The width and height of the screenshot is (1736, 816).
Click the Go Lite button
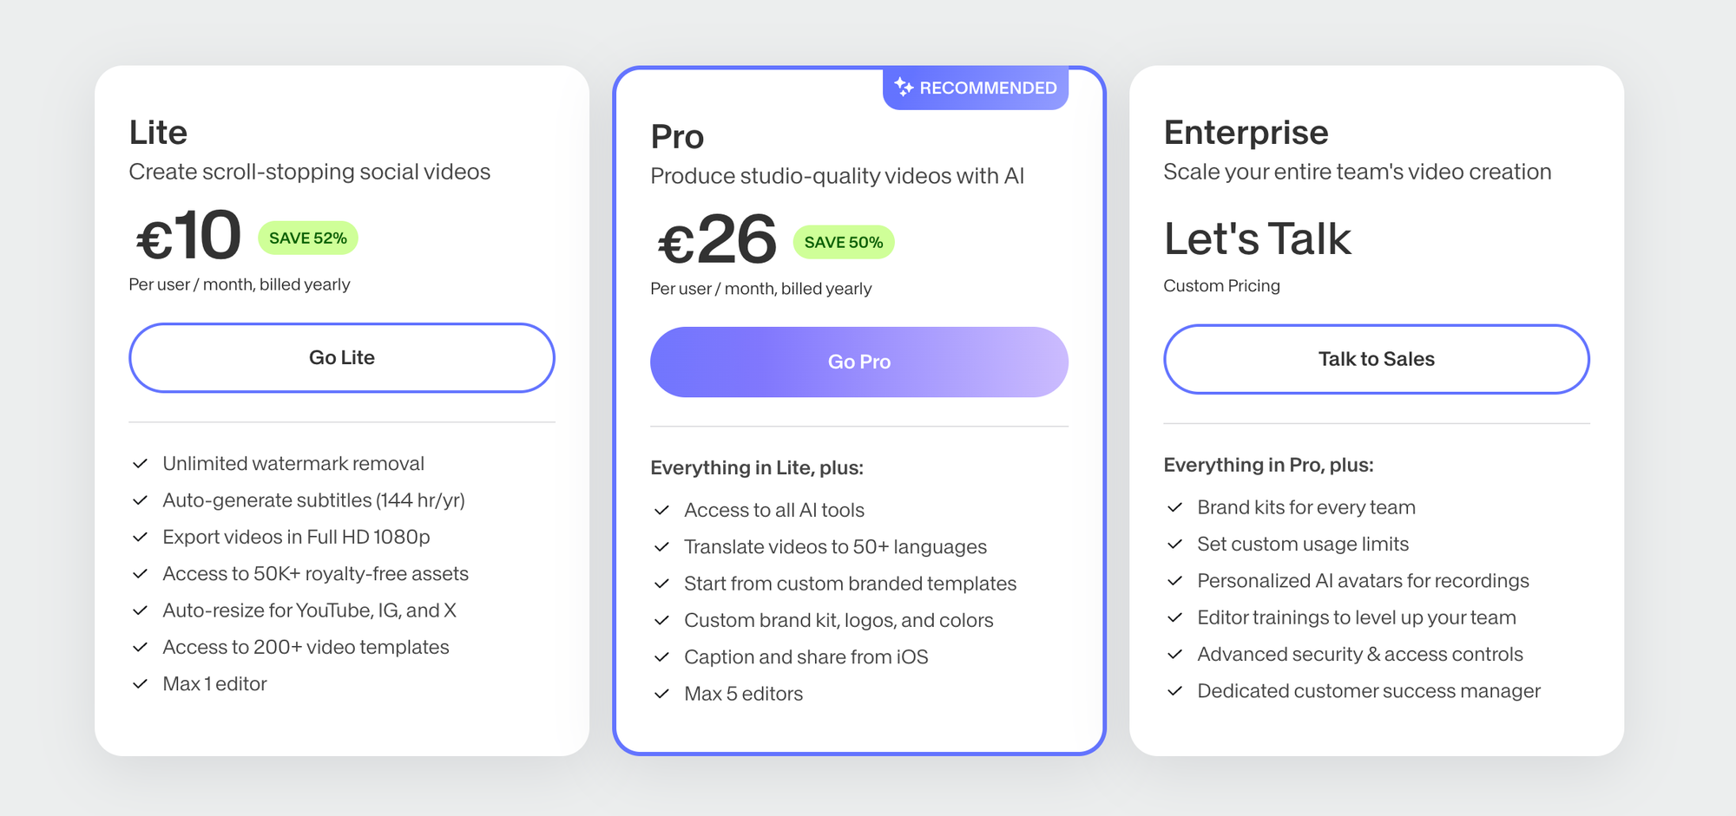coord(342,358)
